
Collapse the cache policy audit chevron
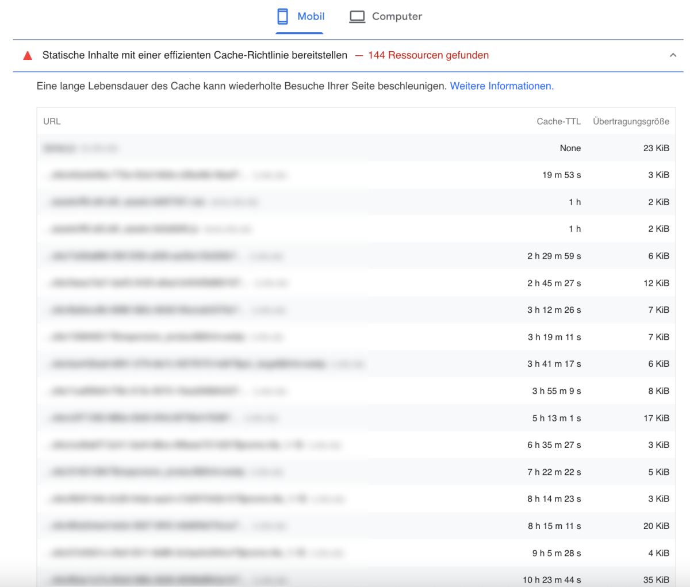673,55
